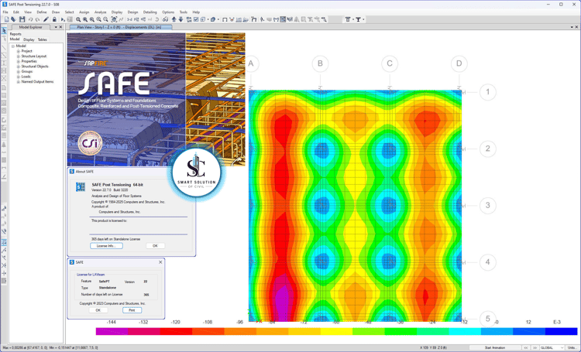The width and height of the screenshot is (581, 352).
Task: Click the lock model padlock icon
Action: tap(54, 19)
